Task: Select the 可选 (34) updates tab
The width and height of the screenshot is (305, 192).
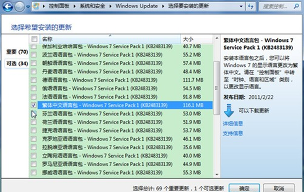Action: click(x=17, y=64)
